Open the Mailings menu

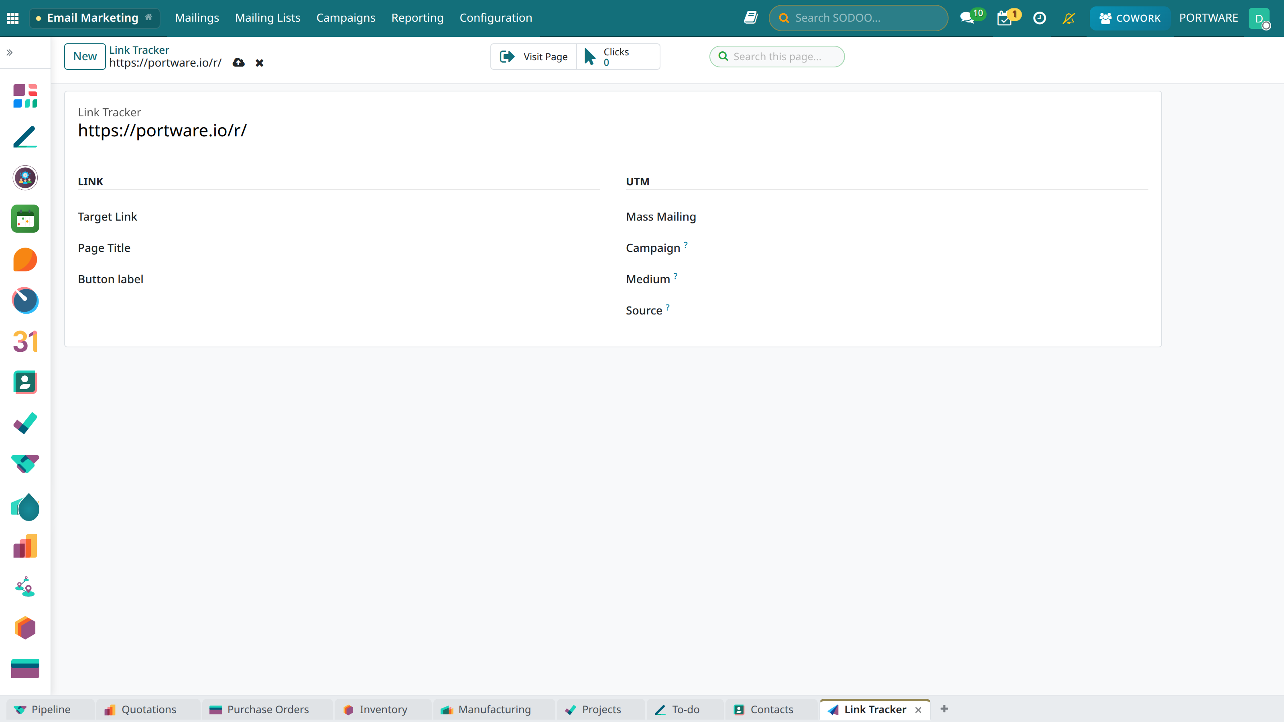click(x=197, y=18)
